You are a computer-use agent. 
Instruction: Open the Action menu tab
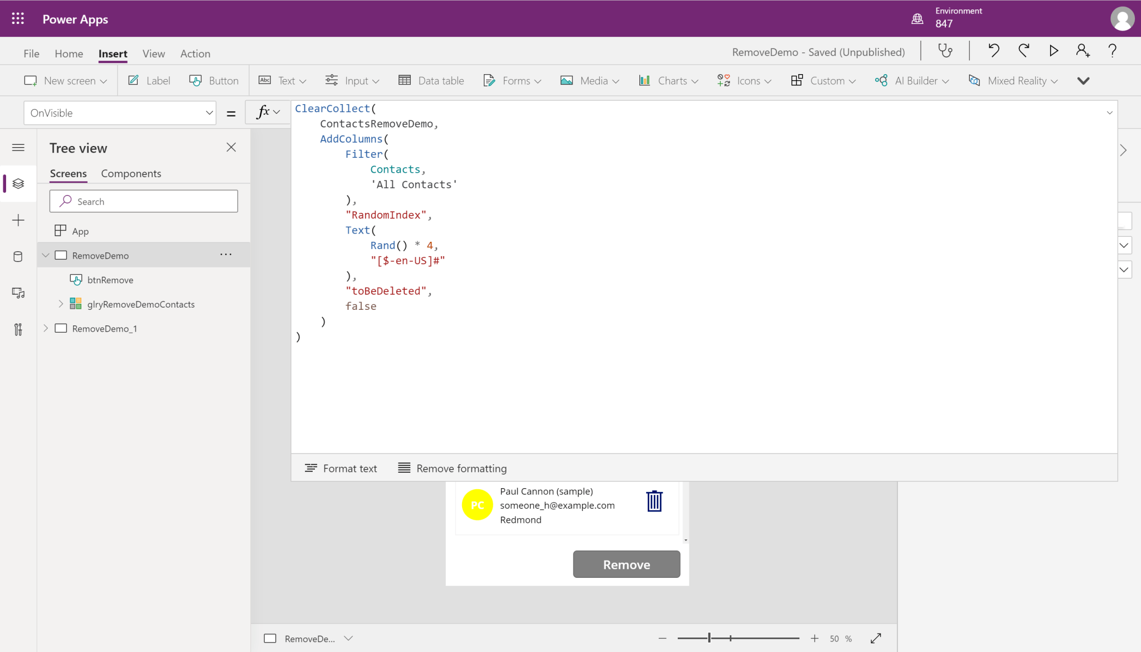point(195,53)
